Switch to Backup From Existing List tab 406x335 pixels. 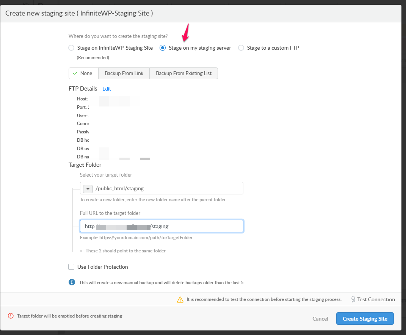[x=183, y=73]
